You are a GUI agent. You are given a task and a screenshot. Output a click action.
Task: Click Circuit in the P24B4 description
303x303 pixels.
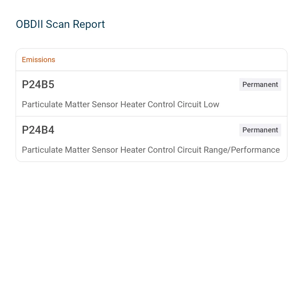189,150
